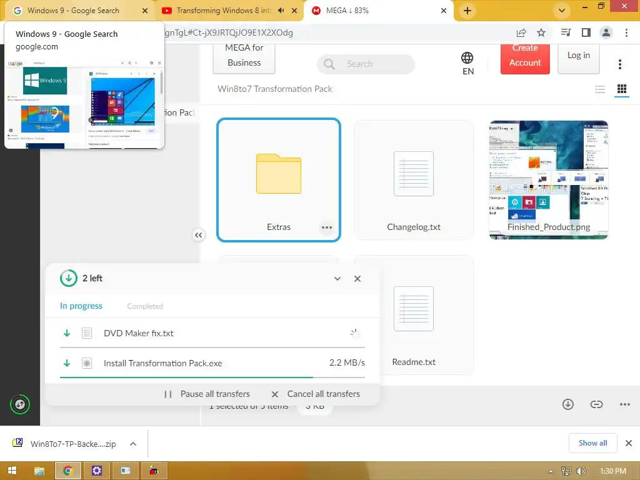
Task: Expand options chevron for the downloaded zip
Action: point(133,444)
